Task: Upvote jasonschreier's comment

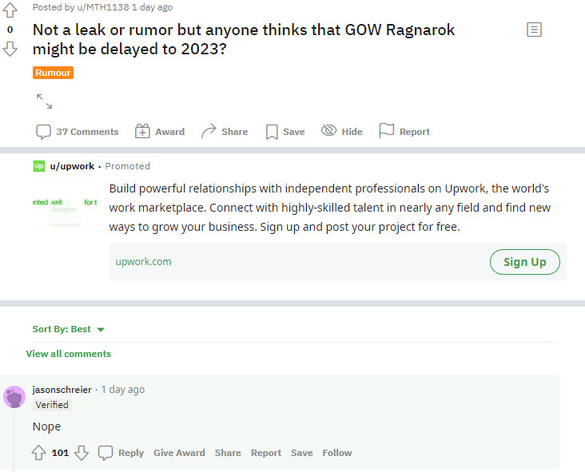Action: 38,453
